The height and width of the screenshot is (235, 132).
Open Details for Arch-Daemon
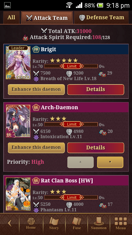(x=96, y=147)
